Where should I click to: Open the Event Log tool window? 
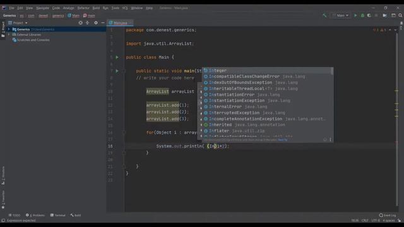[x=388, y=215]
